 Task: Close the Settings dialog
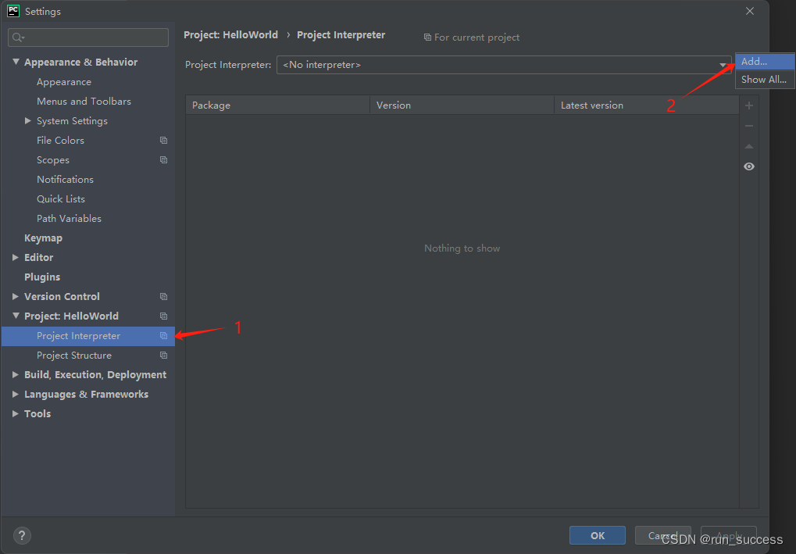pos(750,11)
